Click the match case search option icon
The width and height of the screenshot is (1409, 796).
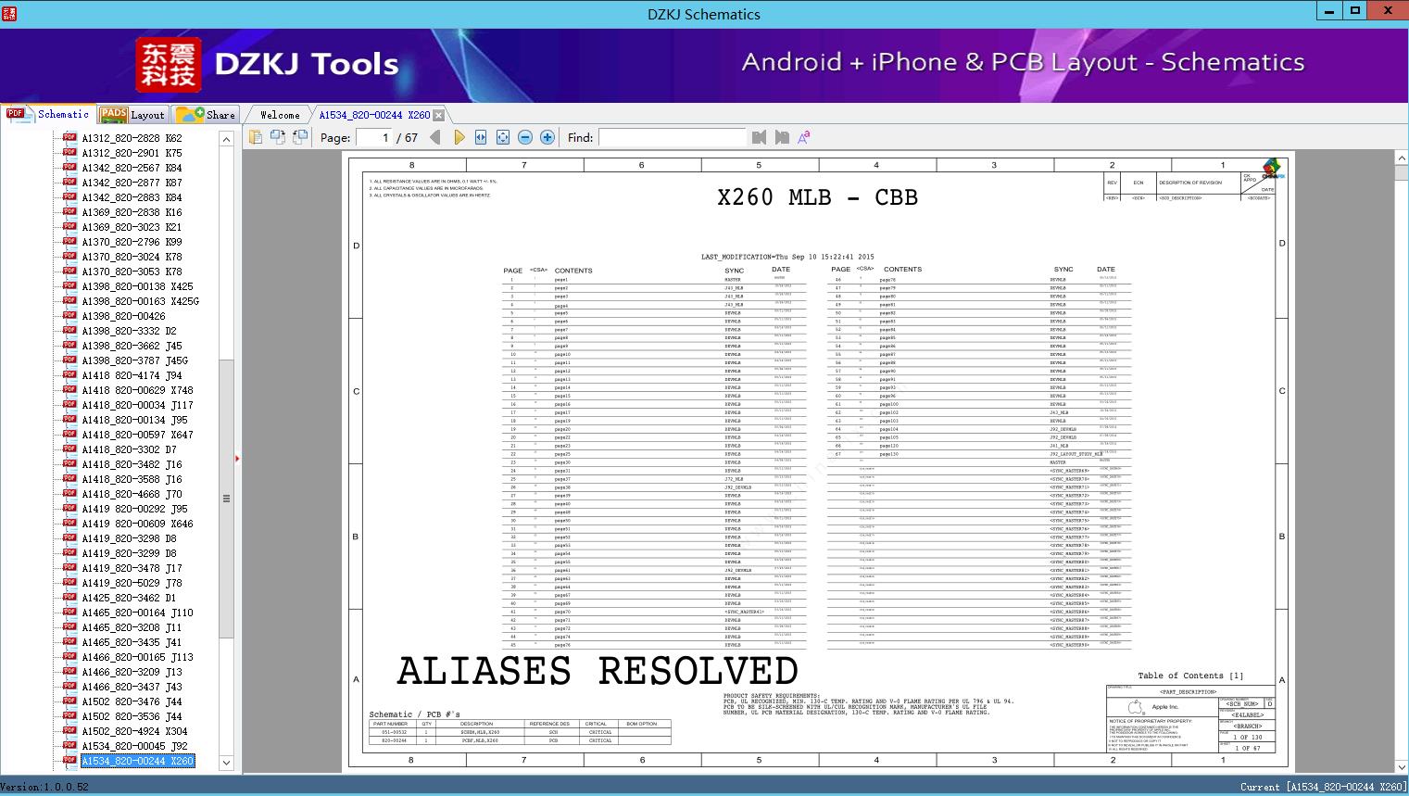[x=804, y=137]
